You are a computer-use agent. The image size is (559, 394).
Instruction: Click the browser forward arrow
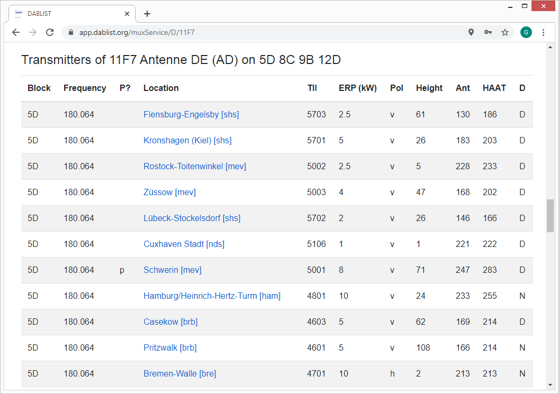[x=33, y=32]
